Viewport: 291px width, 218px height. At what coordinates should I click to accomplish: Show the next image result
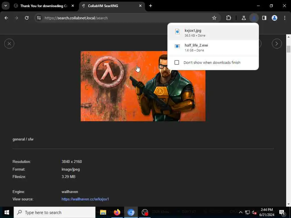pyautogui.click(x=277, y=44)
